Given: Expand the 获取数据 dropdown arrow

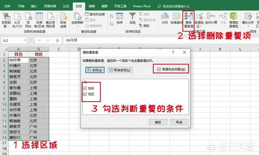Looking at the screenshot, I should point(8,26).
